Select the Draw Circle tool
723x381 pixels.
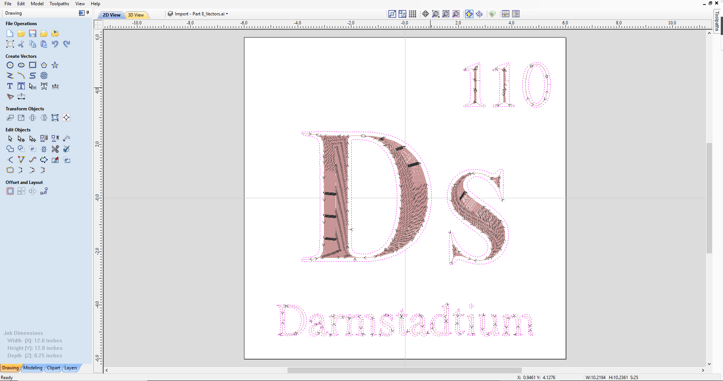[10, 65]
